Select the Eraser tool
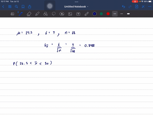Image resolution: width=153 pixels, height=115 pixels. point(29,14)
